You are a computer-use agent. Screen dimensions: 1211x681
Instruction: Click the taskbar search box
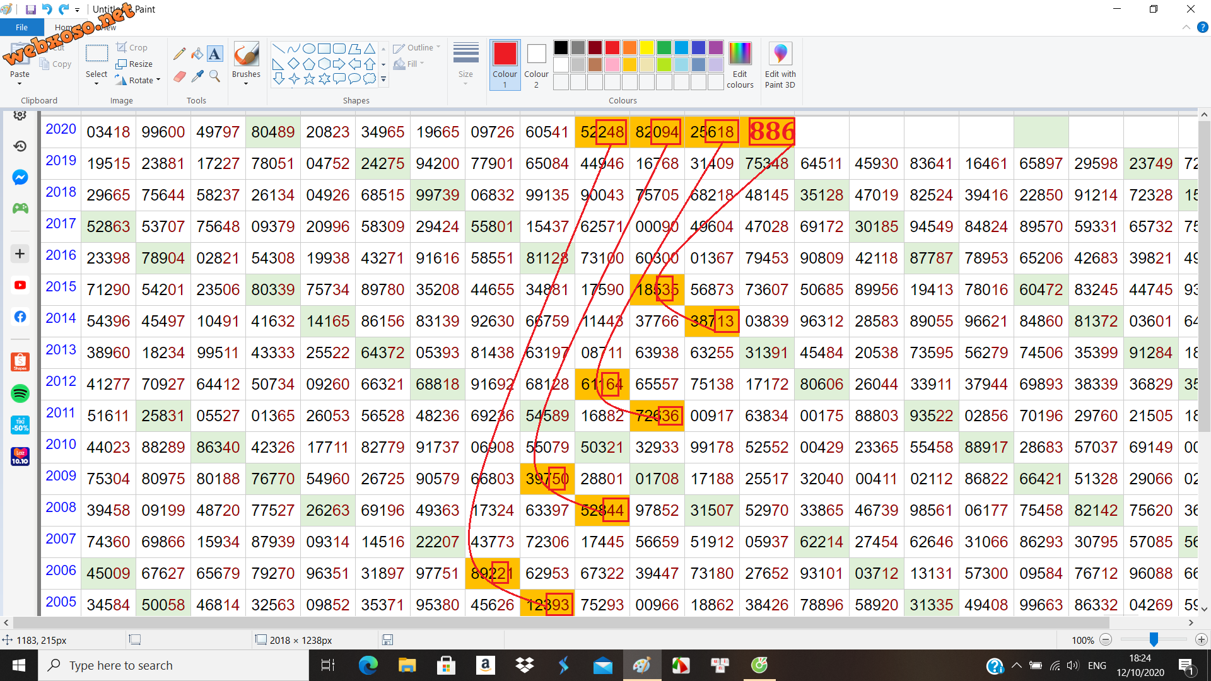[x=173, y=665]
